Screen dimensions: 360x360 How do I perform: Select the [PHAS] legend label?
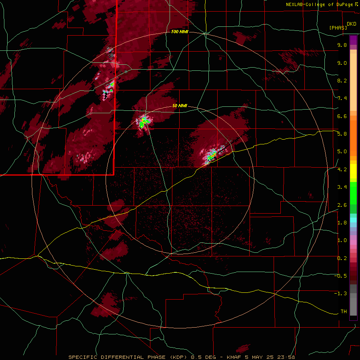coord(338,28)
